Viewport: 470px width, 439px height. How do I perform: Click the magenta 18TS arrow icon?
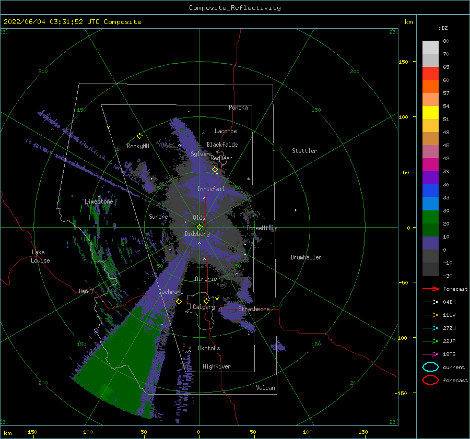[x=430, y=354]
